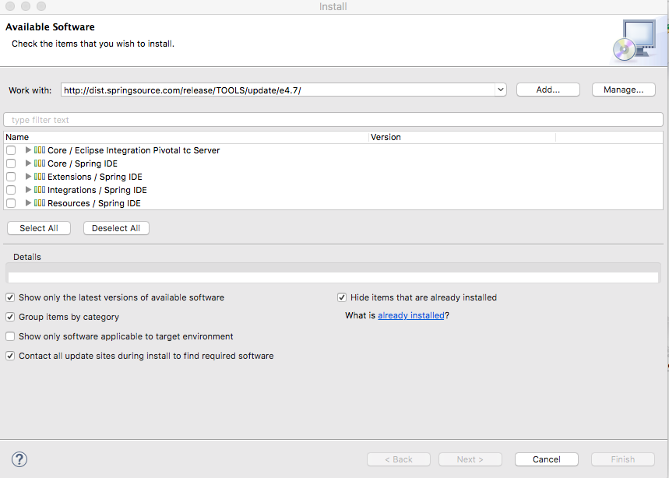Screen dimensions: 669x478
Task: Check the Integrations / Spring IDE checkbox
Action: (11, 190)
